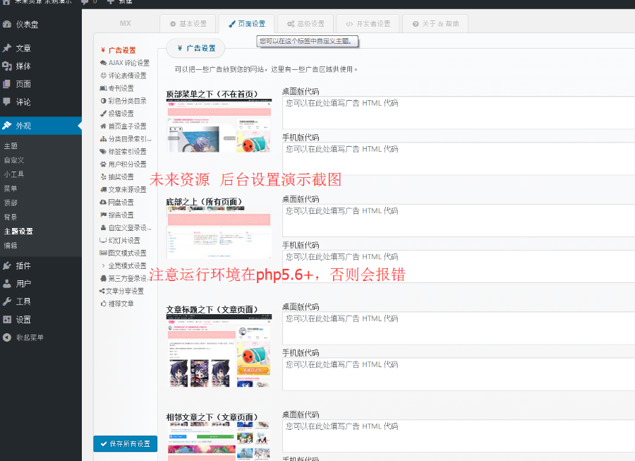This screenshot has width=635, height=461.
Task: Click the 文章标题之下 preview thumbnail
Action: point(219,351)
